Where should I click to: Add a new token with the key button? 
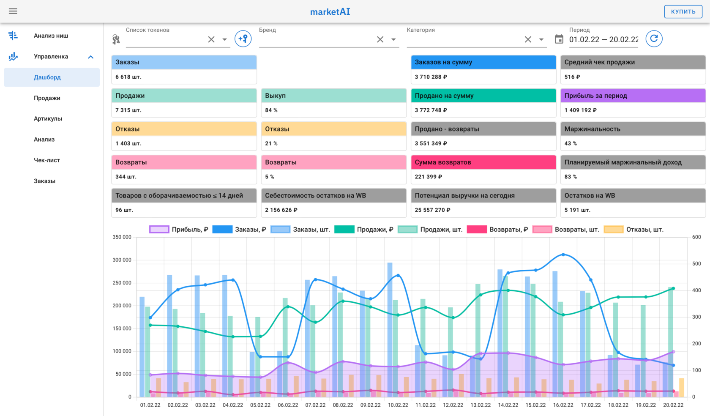point(243,39)
